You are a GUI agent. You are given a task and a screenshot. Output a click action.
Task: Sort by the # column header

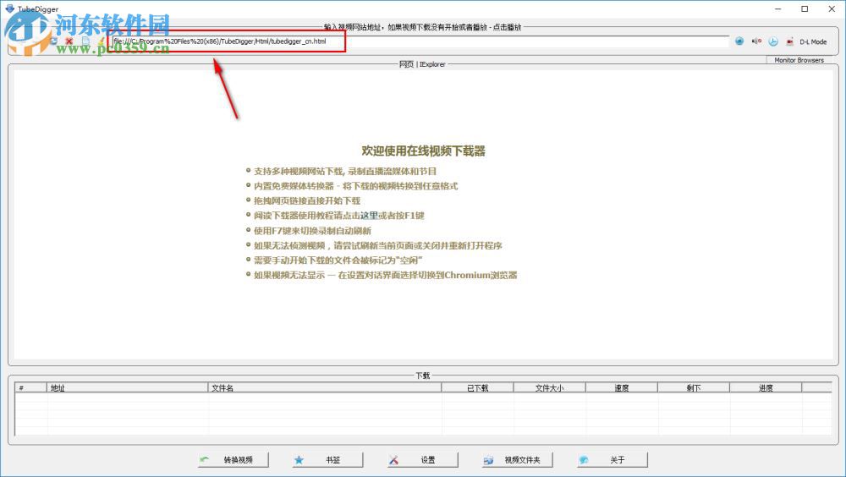[30, 387]
